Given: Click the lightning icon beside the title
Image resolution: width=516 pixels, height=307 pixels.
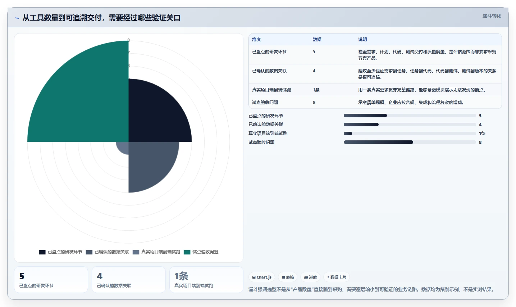Looking at the screenshot, I should point(17,18).
